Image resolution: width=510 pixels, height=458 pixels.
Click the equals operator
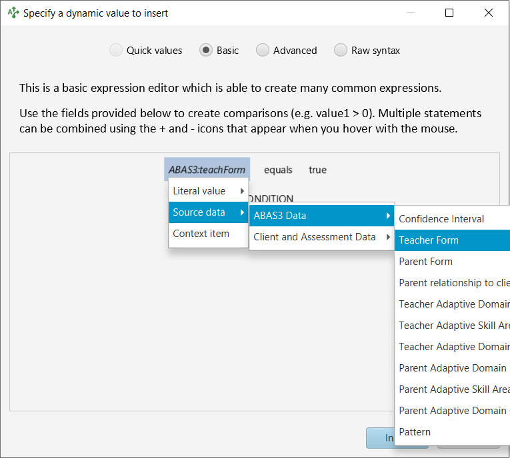[x=278, y=170]
